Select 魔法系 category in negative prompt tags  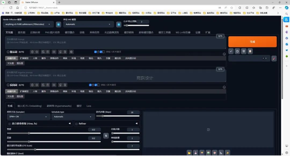pyautogui.click(x=118, y=91)
